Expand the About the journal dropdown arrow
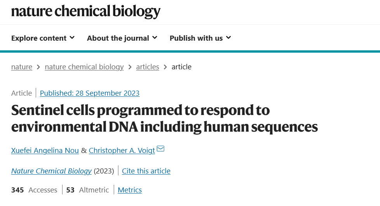 (154, 38)
